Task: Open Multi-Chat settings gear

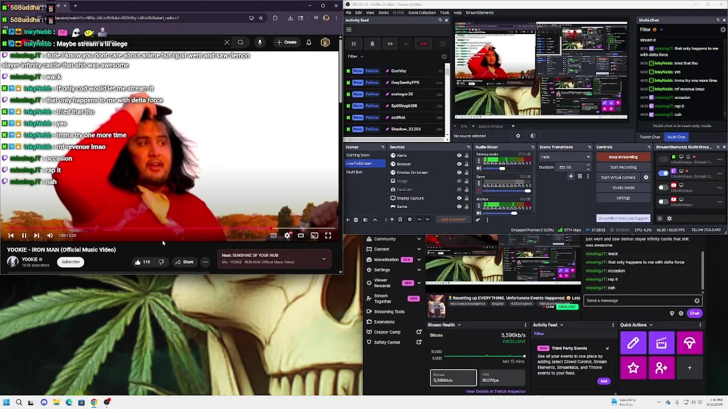Action: [723, 30]
